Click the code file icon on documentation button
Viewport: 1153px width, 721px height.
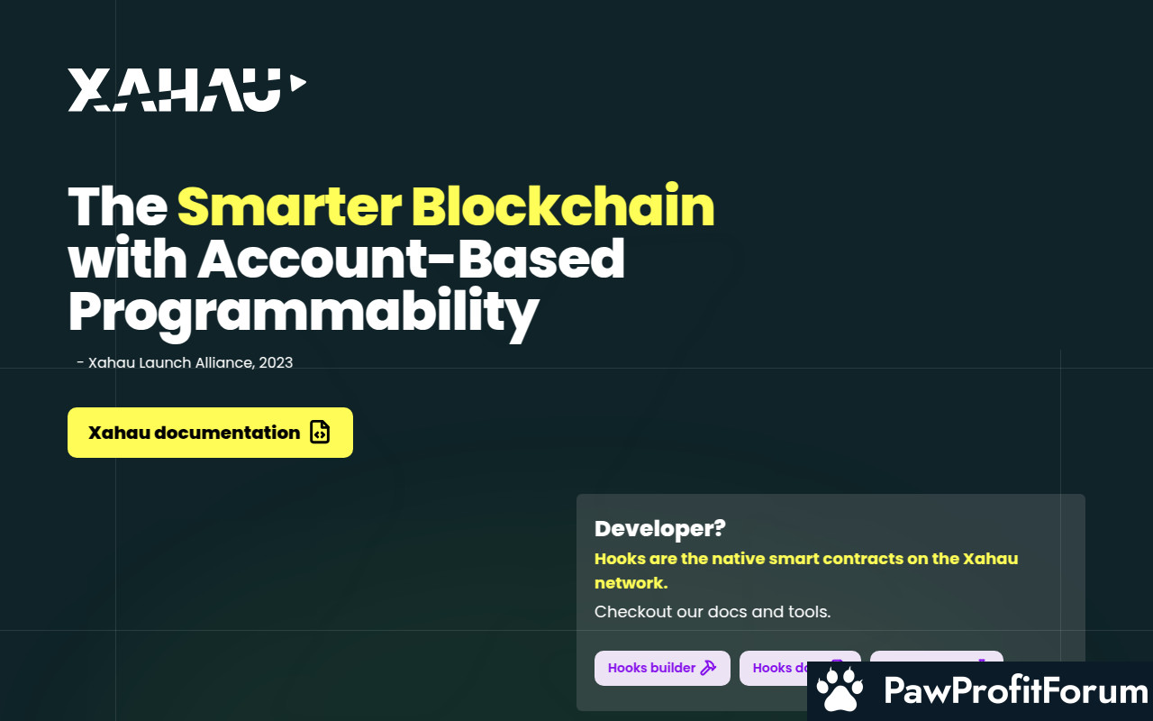coord(320,433)
